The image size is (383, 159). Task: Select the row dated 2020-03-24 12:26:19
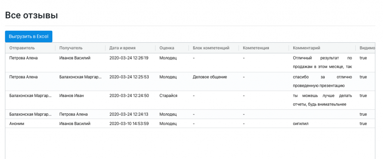(190, 63)
